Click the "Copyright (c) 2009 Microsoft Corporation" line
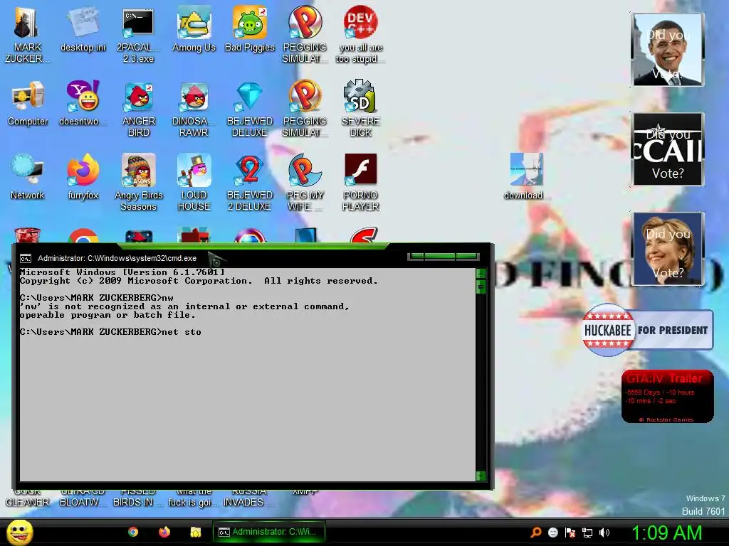729x546 pixels. coord(199,281)
